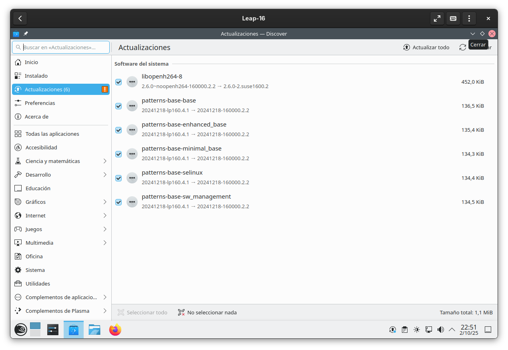Click the Actualizar todo button
This screenshot has height=350, width=508.
(x=426, y=47)
